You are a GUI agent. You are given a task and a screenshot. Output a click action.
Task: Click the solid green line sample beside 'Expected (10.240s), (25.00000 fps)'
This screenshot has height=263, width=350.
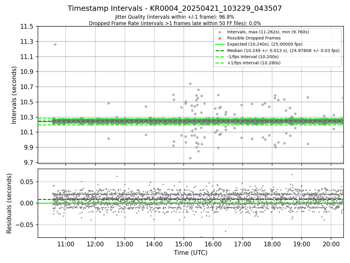pos(220,44)
